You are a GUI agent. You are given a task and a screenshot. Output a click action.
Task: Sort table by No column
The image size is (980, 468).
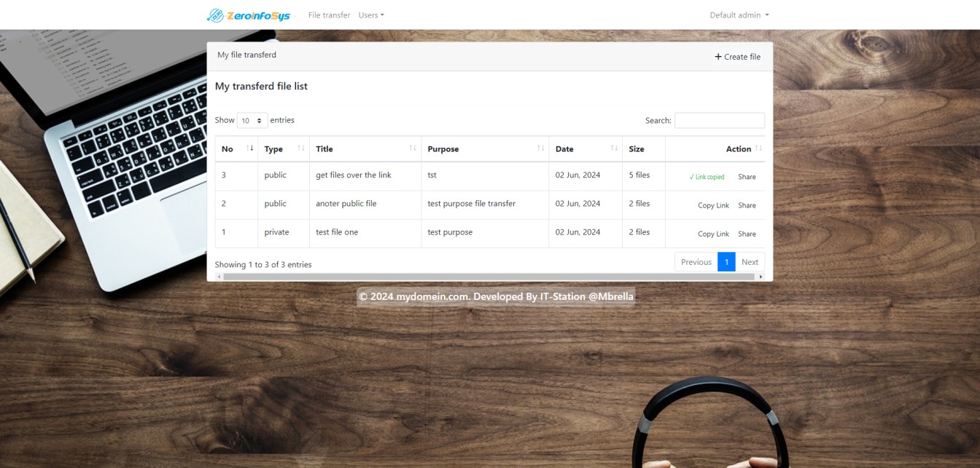click(236, 148)
